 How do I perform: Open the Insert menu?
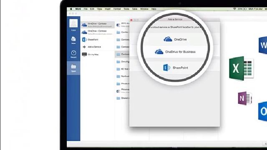pos(108,9)
